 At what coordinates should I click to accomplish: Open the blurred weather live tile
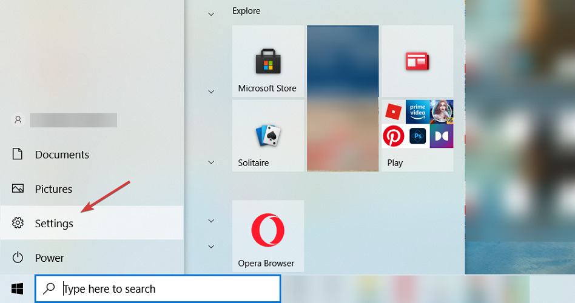pyautogui.click(x=343, y=98)
